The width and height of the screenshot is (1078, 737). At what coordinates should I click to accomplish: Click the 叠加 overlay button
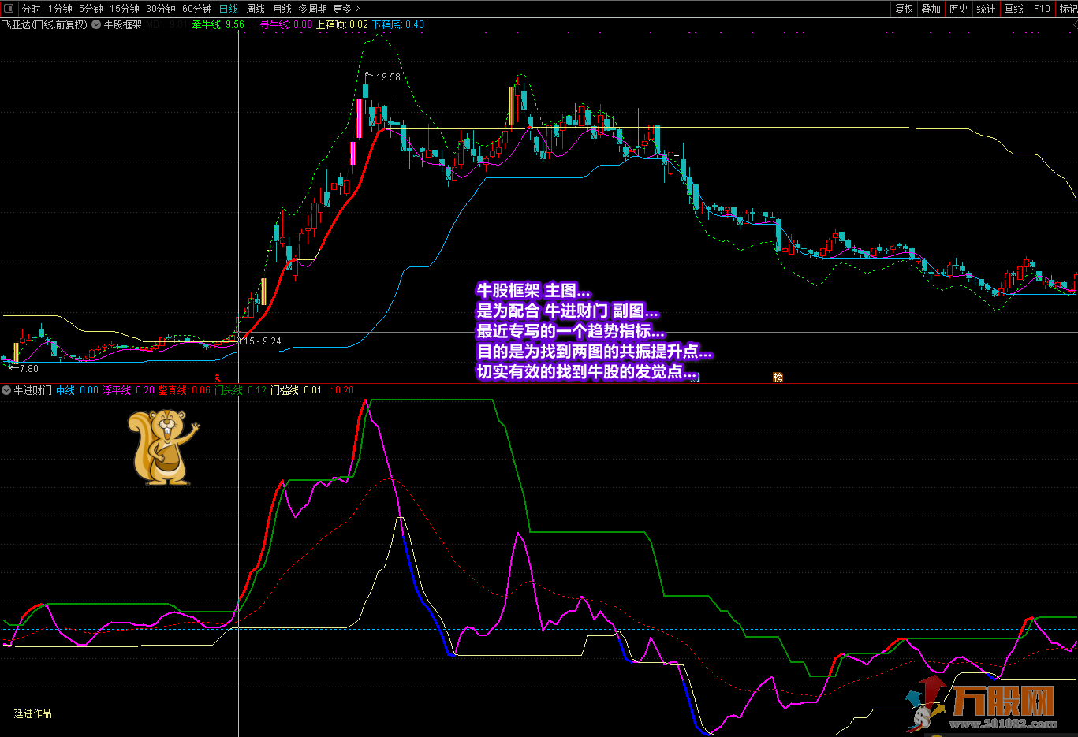pyautogui.click(x=931, y=9)
